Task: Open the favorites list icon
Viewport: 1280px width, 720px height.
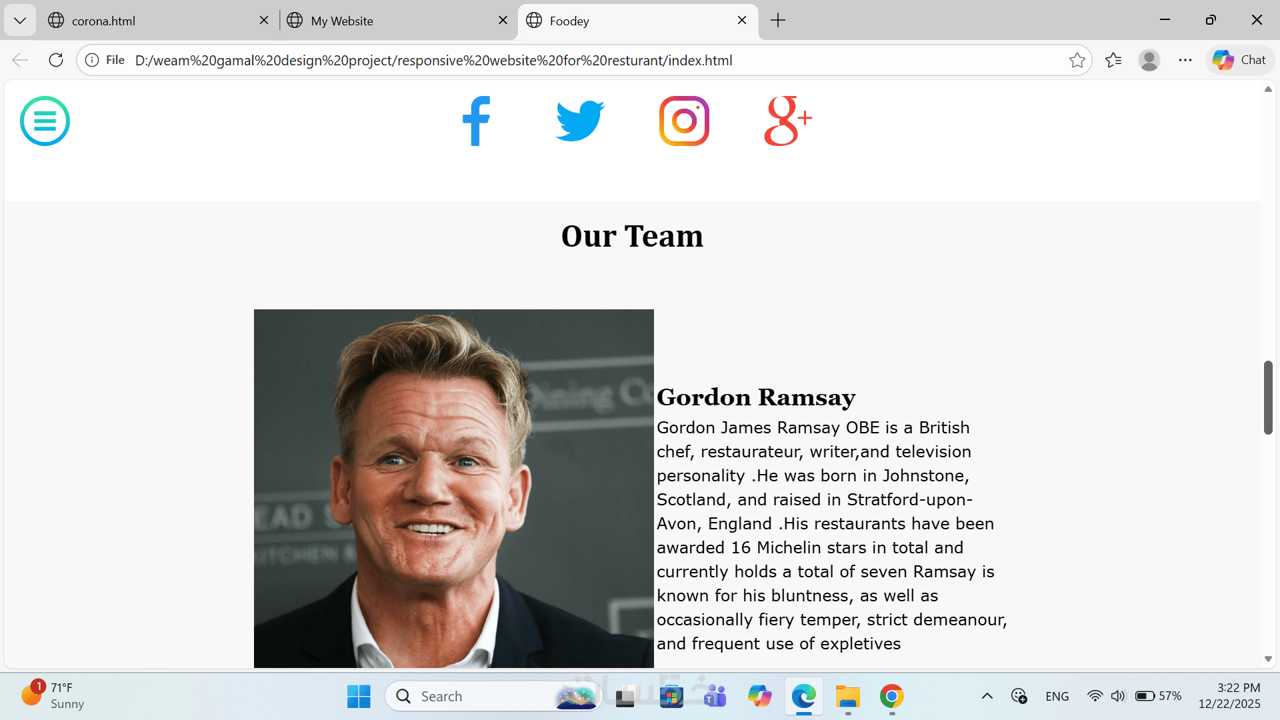Action: coord(1113,60)
